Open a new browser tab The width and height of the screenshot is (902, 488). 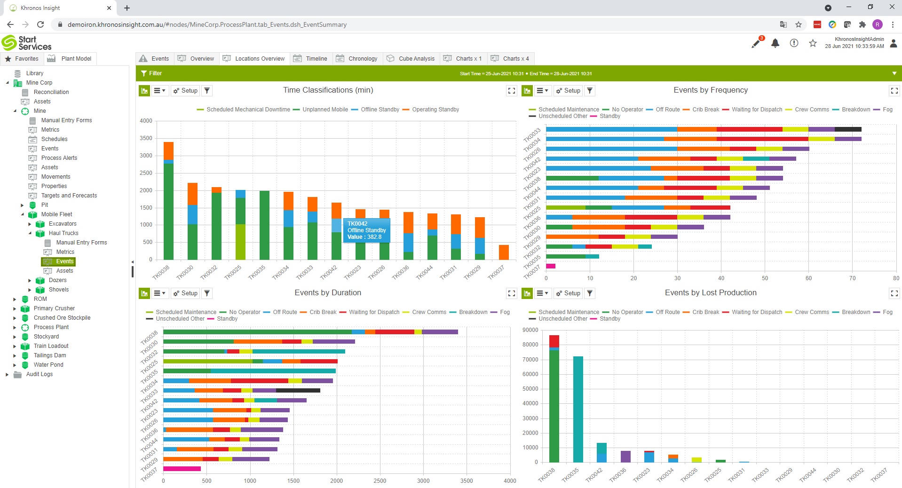[x=127, y=8]
